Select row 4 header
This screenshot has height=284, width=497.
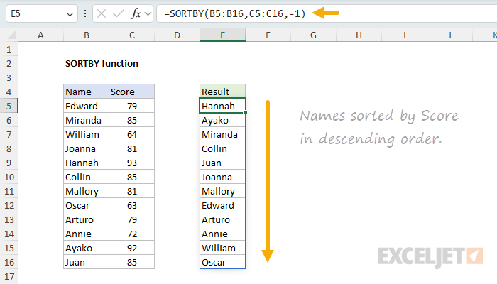click(9, 92)
